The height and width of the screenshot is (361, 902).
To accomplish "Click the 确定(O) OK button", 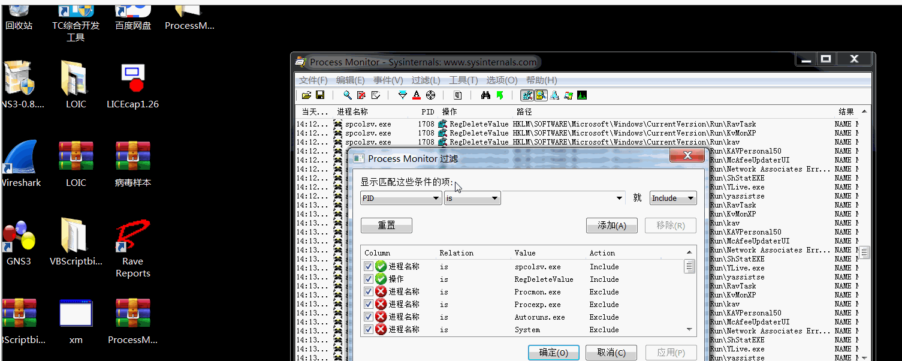I will [553, 353].
